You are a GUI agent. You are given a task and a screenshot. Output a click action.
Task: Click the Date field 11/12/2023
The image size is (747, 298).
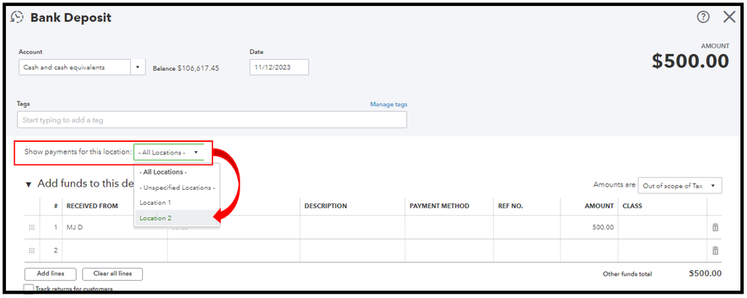(x=279, y=67)
